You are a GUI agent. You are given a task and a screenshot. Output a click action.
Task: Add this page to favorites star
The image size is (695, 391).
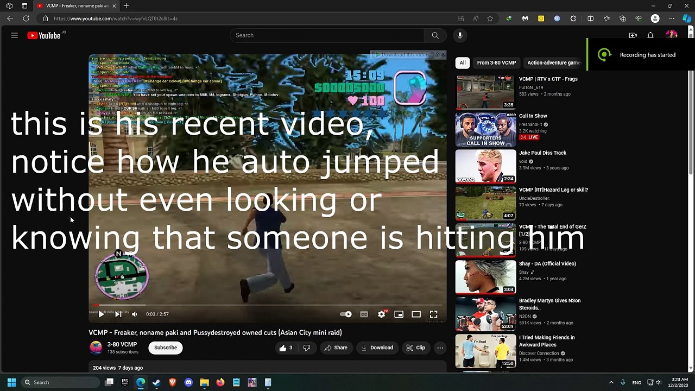click(490, 18)
